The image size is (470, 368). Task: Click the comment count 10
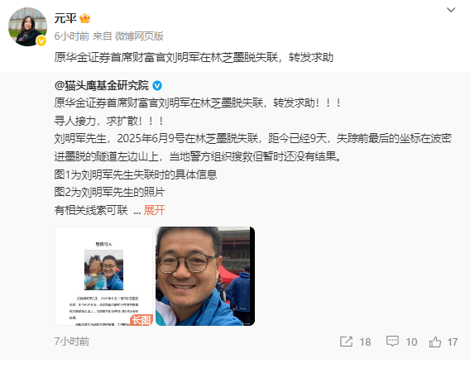coord(411,342)
